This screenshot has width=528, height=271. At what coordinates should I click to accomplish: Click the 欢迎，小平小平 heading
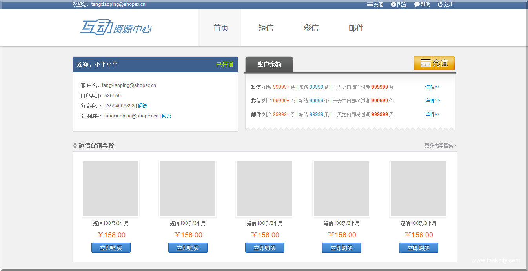point(97,65)
